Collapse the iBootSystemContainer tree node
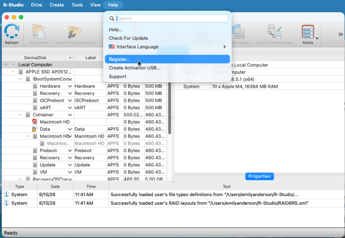The height and width of the screenshot is (238, 345). pos(20,79)
